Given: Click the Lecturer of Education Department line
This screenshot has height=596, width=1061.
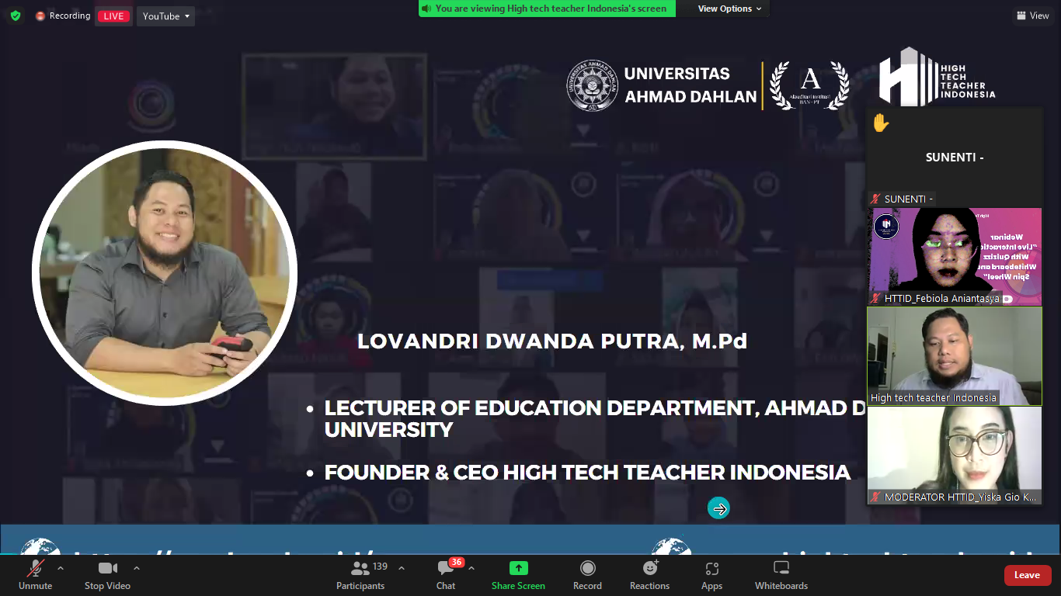Looking at the screenshot, I should click(x=595, y=419).
